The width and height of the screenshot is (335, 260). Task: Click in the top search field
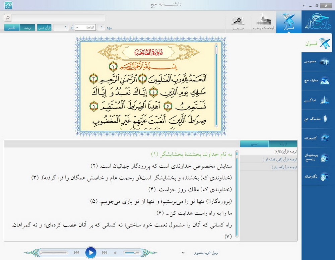coord(58,18)
